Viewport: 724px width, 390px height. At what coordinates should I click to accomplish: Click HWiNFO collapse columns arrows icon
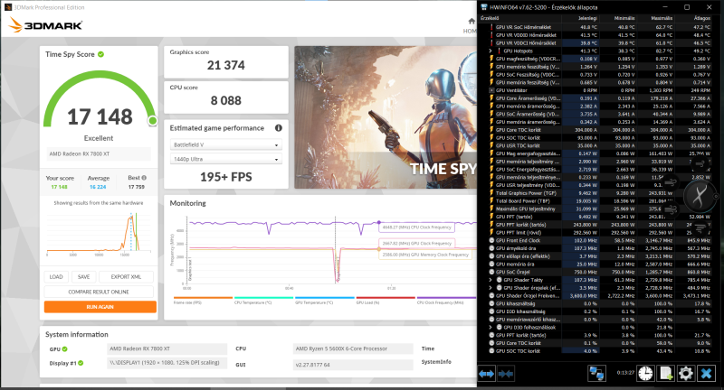506,374
